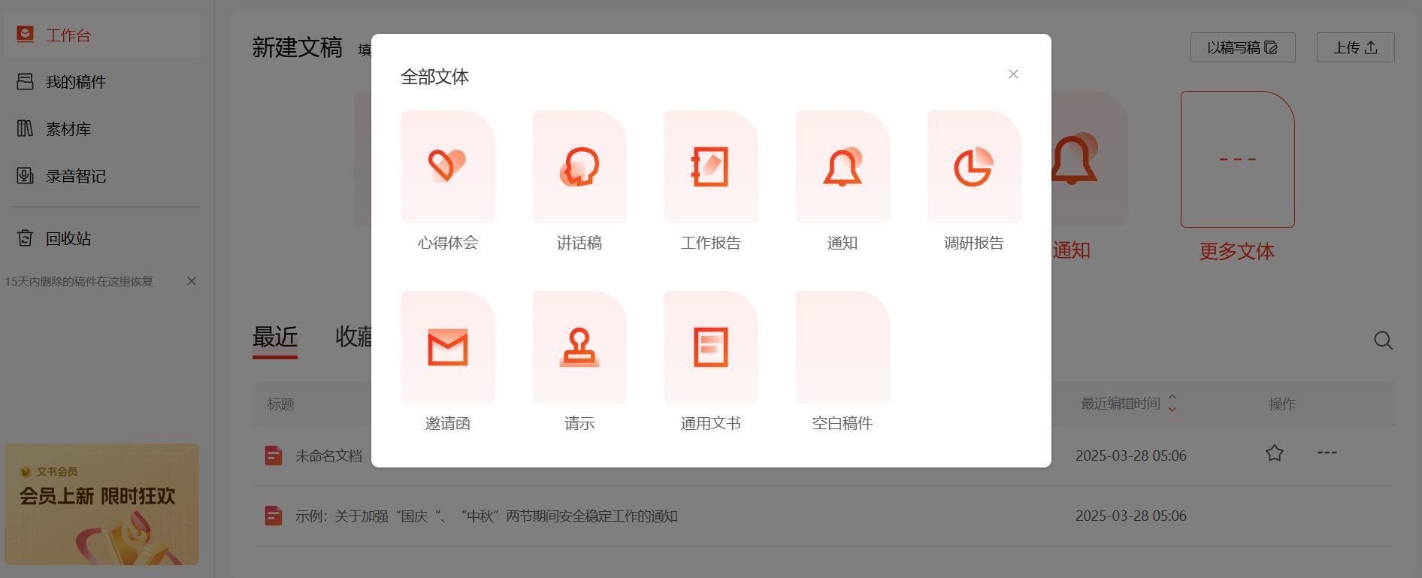The image size is (1422, 578).
Task: Click the 录音智记 recorder icon
Action: click(x=25, y=175)
